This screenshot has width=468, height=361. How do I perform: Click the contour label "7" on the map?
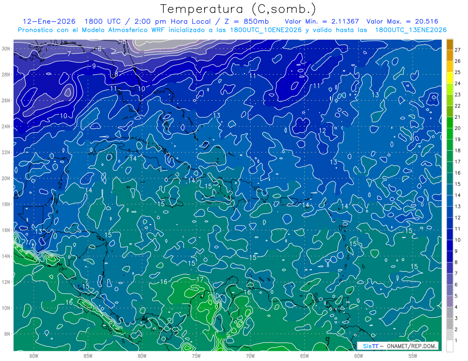pyautogui.click(x=69, y=54)
